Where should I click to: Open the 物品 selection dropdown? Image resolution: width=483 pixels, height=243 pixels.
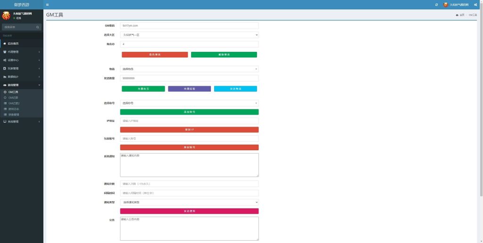(x=189, y=69)
